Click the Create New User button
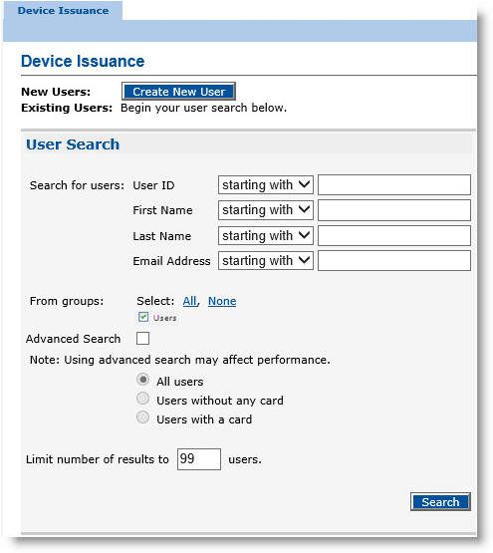Viewport: 493px width, 553px height. pos(178,92)
